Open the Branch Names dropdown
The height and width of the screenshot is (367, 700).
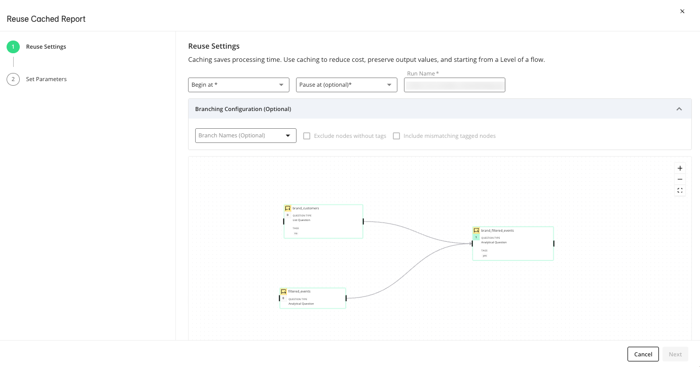pos(245,135)
